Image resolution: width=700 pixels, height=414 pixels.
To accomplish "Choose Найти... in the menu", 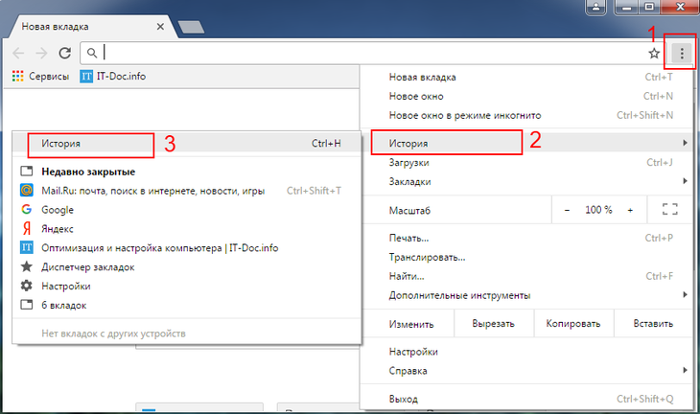I will (x=526, y=277).
